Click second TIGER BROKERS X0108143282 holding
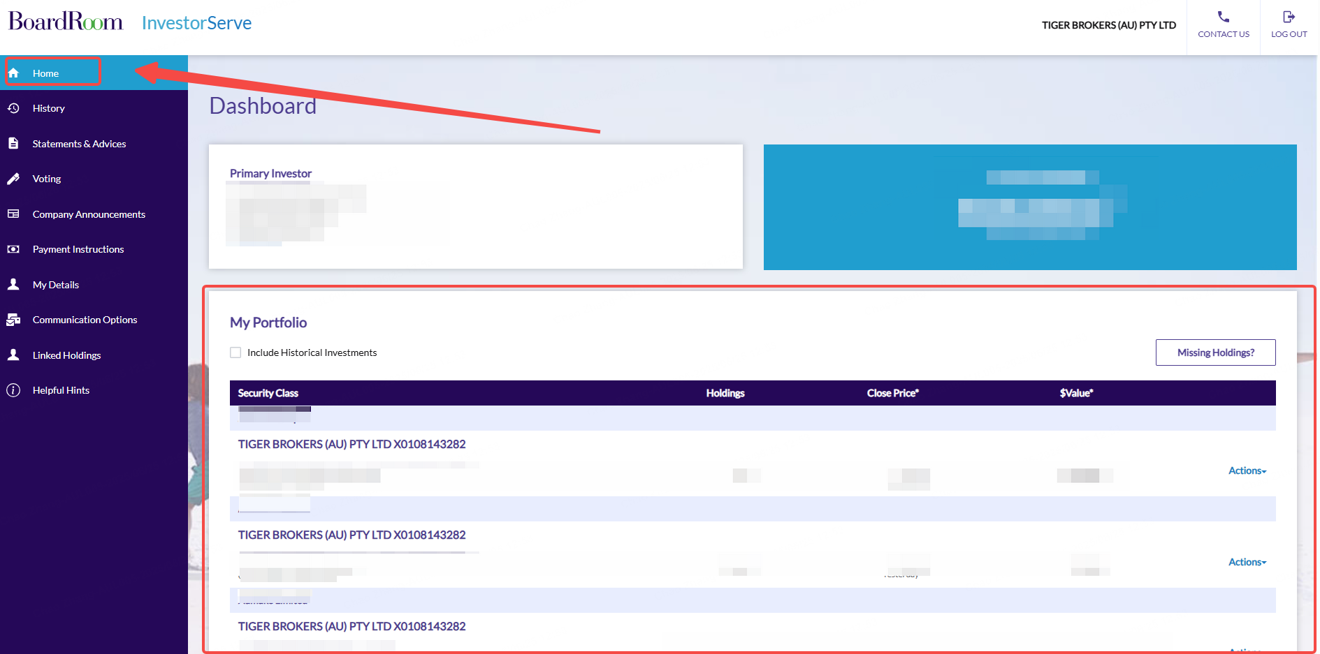 pos(351,535)
